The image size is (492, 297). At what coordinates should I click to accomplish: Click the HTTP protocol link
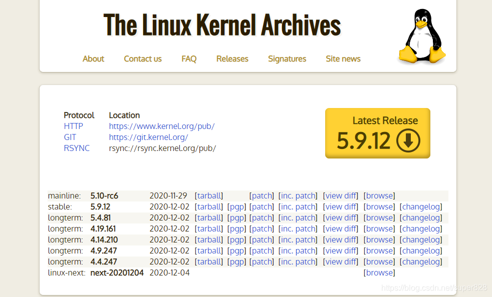point(74,126)
